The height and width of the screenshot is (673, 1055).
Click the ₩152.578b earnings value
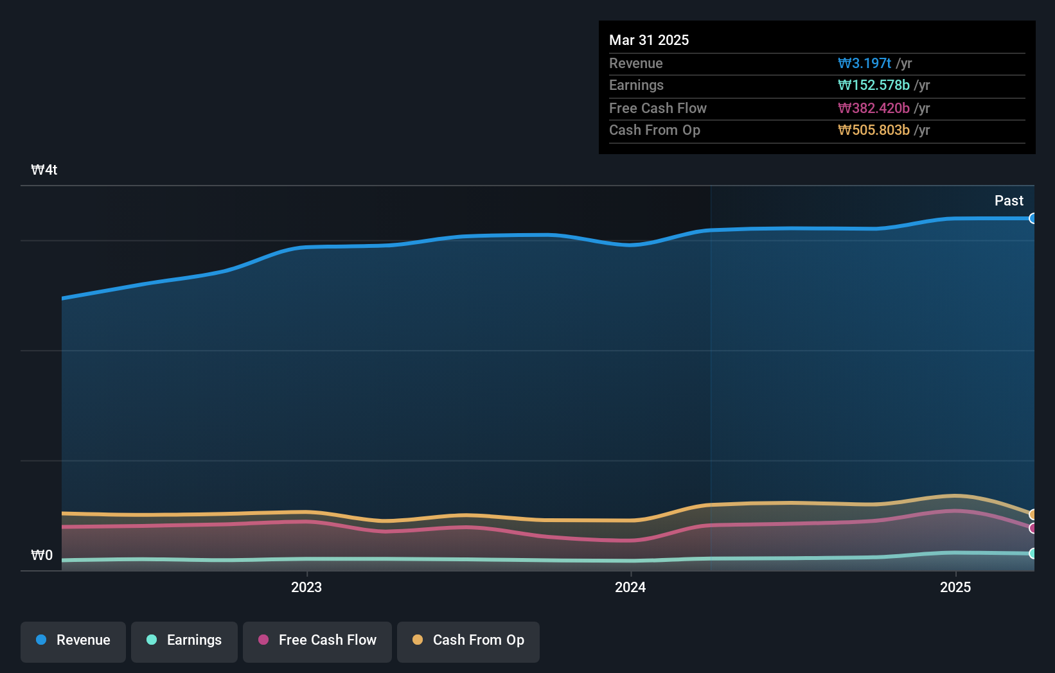tap(874, 85)
